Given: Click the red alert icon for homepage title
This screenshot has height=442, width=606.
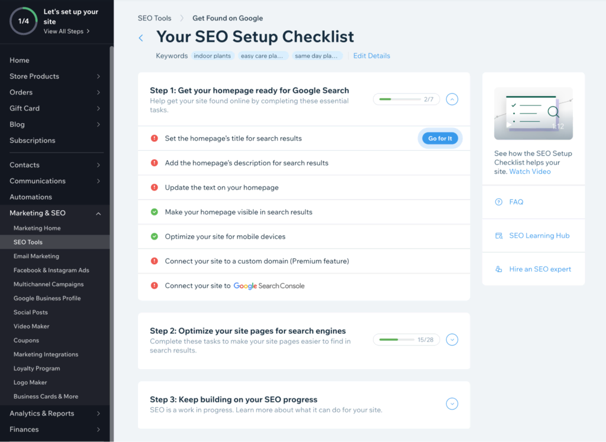Looking at the screenshot, I should click(154, 138).
